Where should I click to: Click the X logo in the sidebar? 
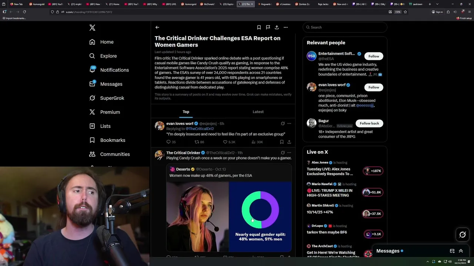(92, 28)
